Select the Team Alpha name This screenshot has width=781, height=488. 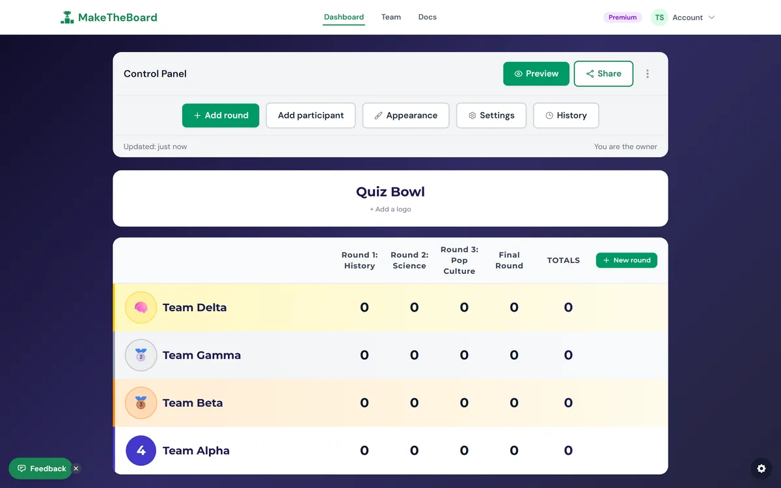click(196, 450)
